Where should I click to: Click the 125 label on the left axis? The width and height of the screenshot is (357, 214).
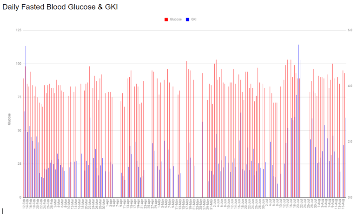point(19,30)
